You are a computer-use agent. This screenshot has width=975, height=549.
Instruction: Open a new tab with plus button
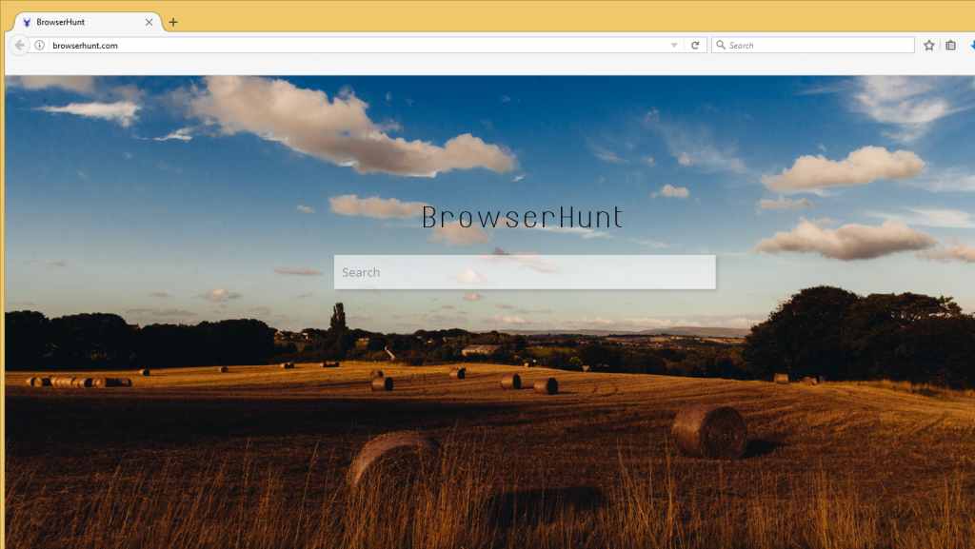point(173,22)
